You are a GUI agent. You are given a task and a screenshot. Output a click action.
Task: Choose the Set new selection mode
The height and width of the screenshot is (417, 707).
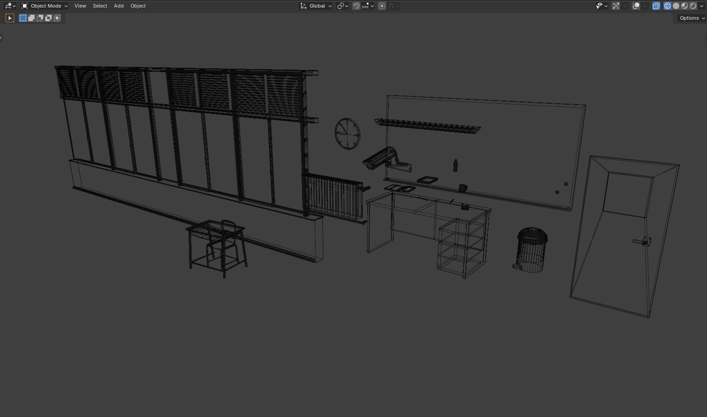coord(23,18)
